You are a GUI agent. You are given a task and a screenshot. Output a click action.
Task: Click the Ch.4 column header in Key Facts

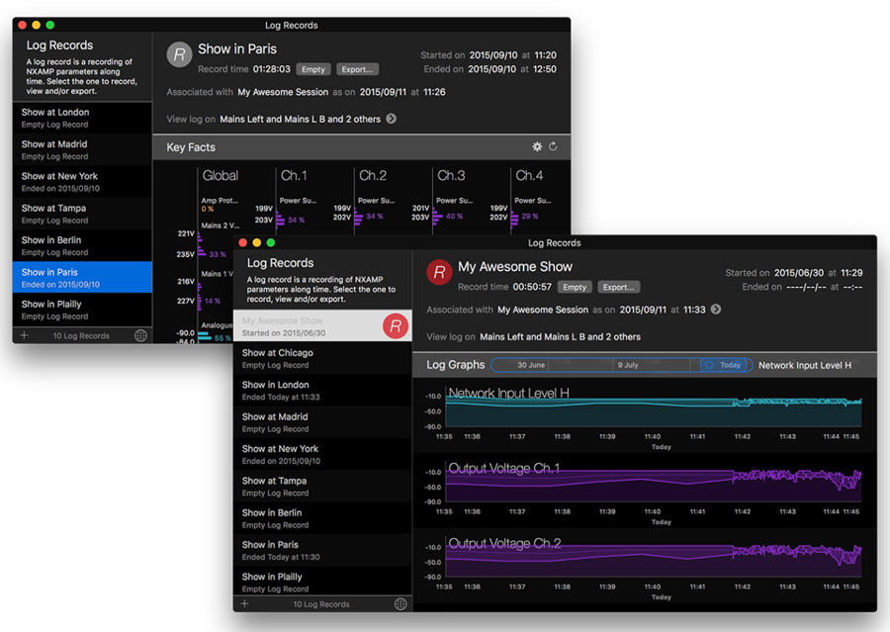point(529,175)
